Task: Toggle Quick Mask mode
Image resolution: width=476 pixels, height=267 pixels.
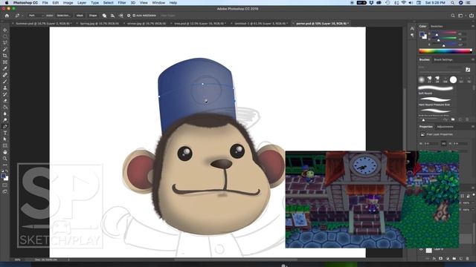Action: pos(5,185)
